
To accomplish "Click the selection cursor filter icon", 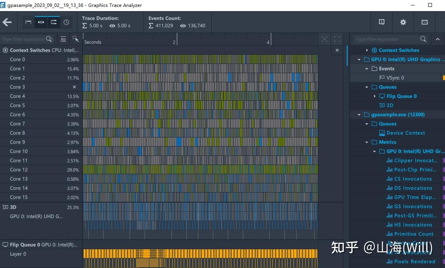I will (x=76, y=39).
